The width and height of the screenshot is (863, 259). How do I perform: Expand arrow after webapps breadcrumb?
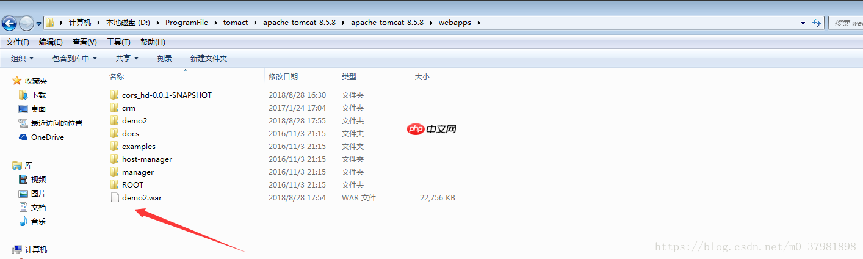tap(478, 23)
